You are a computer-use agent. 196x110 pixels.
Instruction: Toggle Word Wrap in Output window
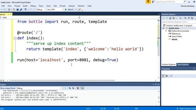tap(82, 88)
